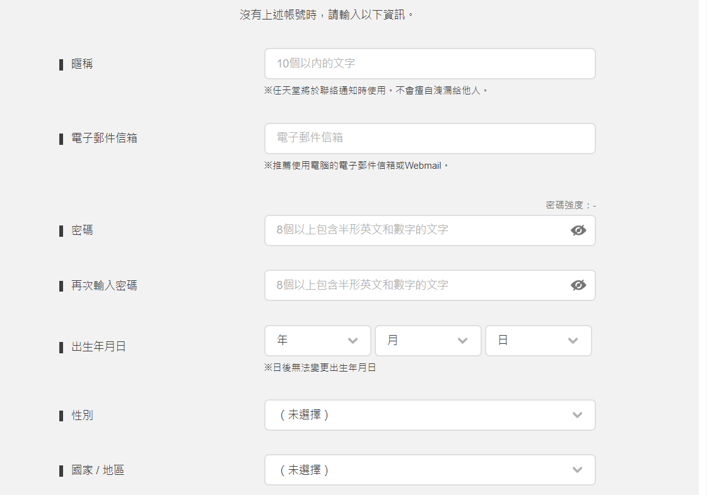Expand the year selector chevron
The image size is (707, 495).
click(x=353, y=340)
